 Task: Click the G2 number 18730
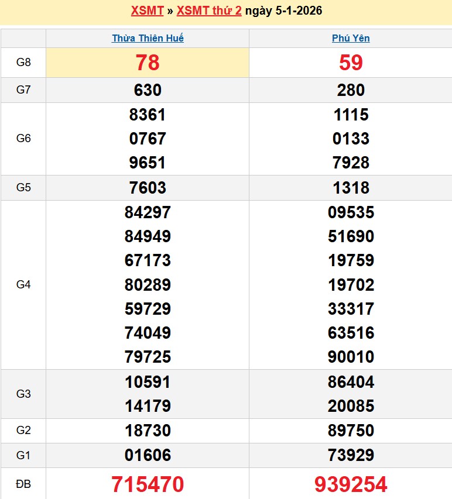pyautogui.click(x=148, y=431)
